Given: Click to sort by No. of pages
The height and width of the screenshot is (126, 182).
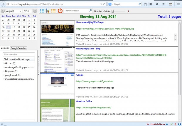Looking at the screenshot, I should (x=19, y=59).
